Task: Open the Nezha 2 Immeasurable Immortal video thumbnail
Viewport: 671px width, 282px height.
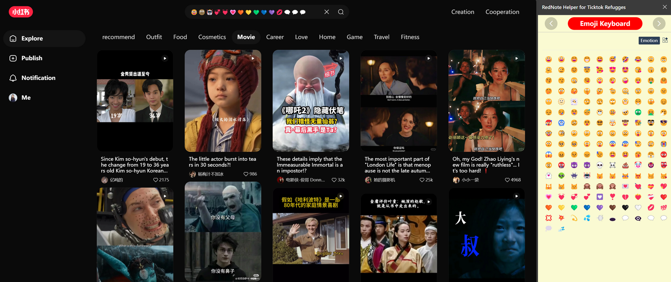Action: coord(310,101)
